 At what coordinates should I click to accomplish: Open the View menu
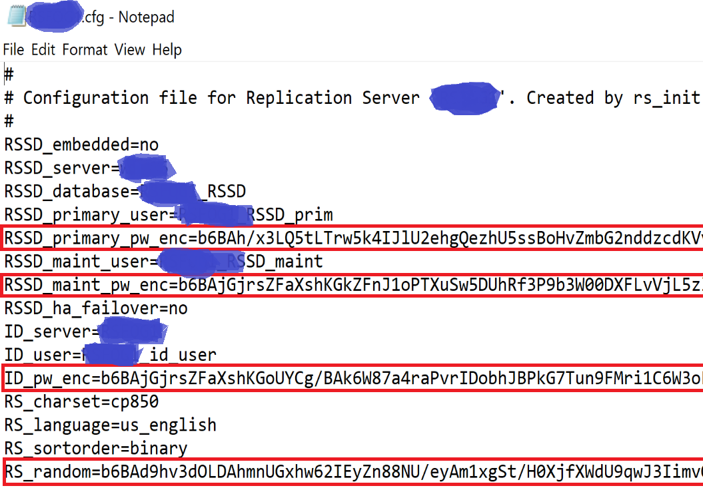129,49
